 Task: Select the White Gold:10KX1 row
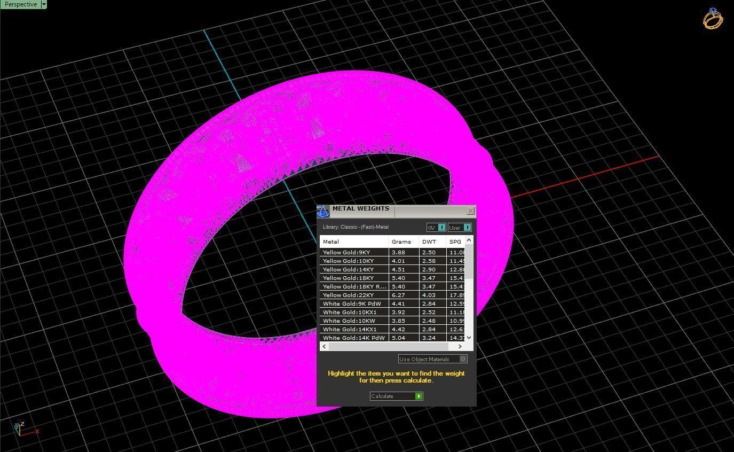(393, 312)
